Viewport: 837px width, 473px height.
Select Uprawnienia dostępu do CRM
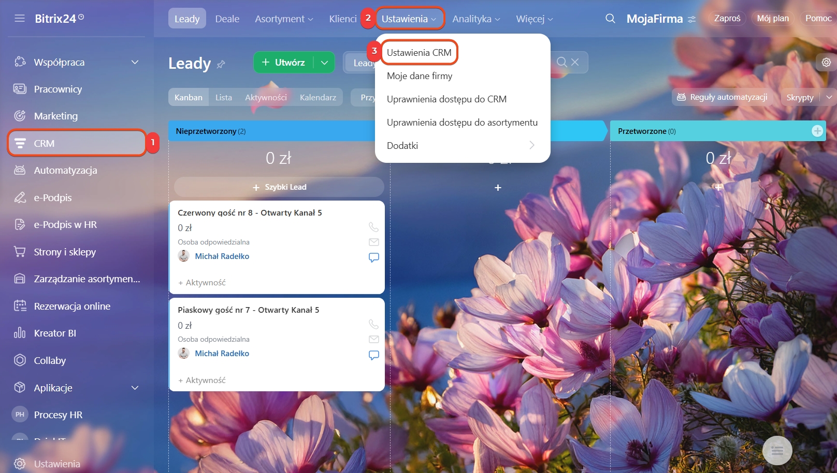(x=446, y=99)
